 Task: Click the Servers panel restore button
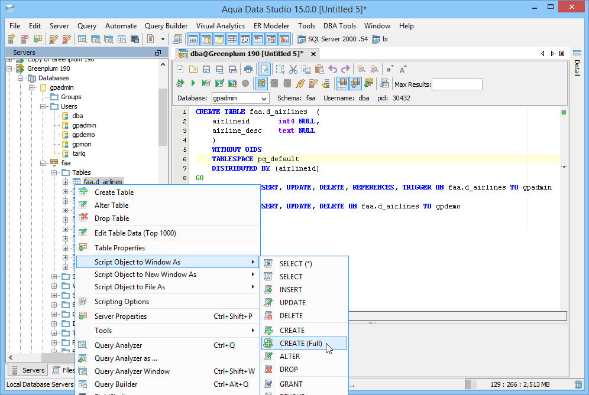158,53
